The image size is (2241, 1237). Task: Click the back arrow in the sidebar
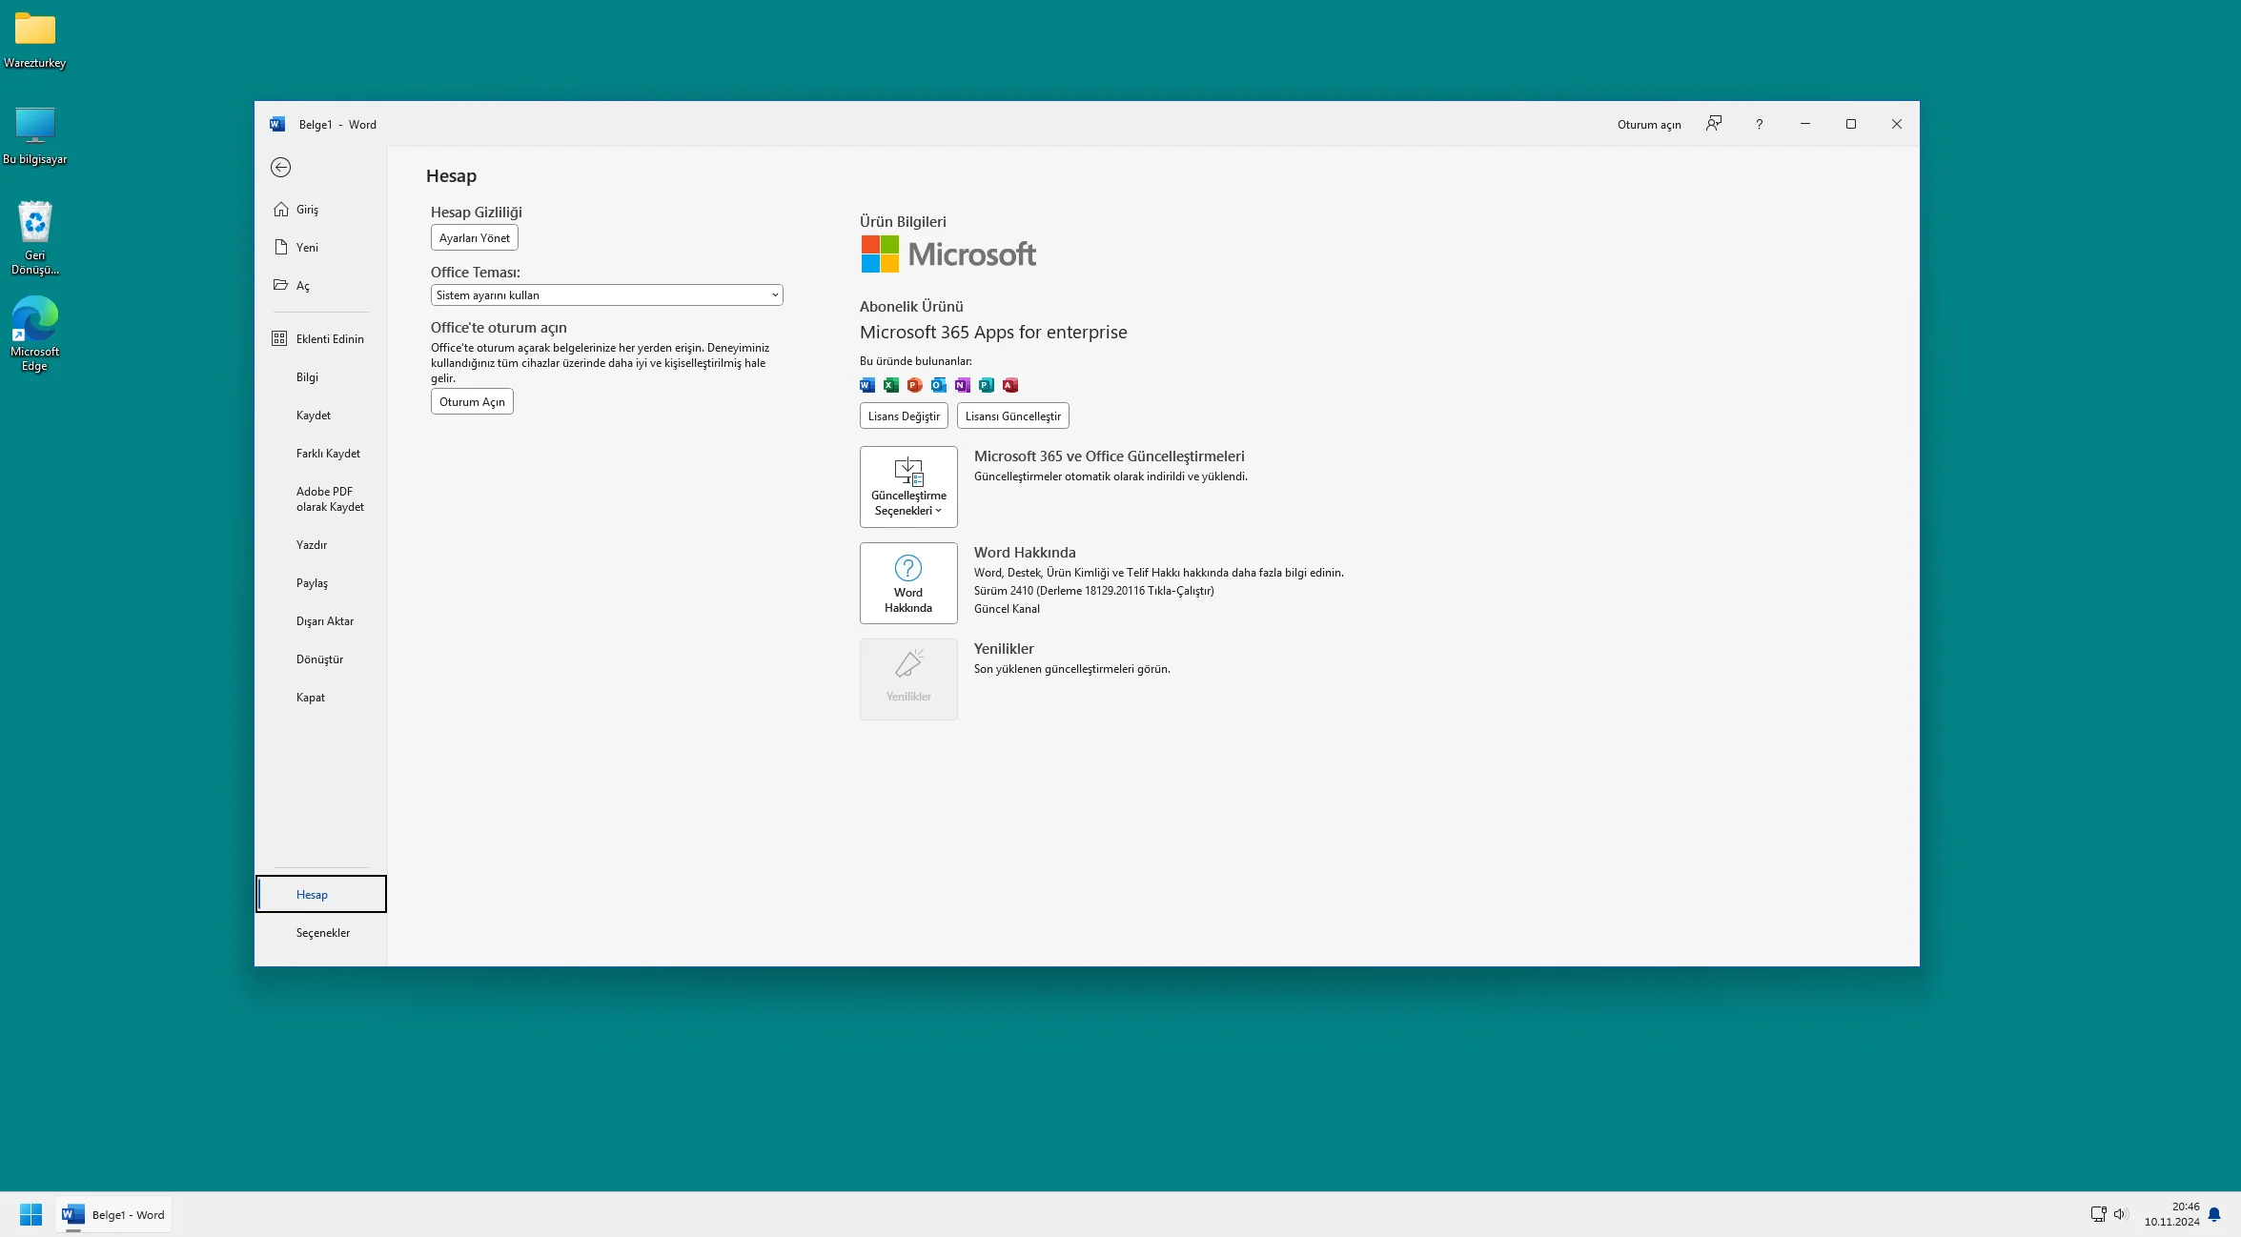[281, 168]
